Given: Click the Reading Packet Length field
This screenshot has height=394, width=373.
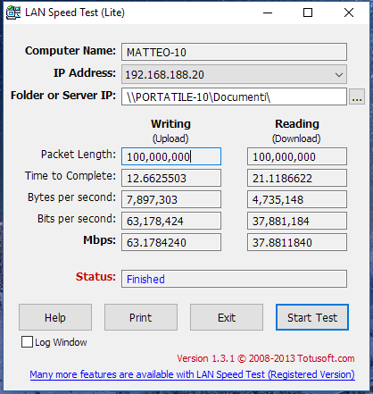Looking at the screenshot, I should (x=297, y=156).
